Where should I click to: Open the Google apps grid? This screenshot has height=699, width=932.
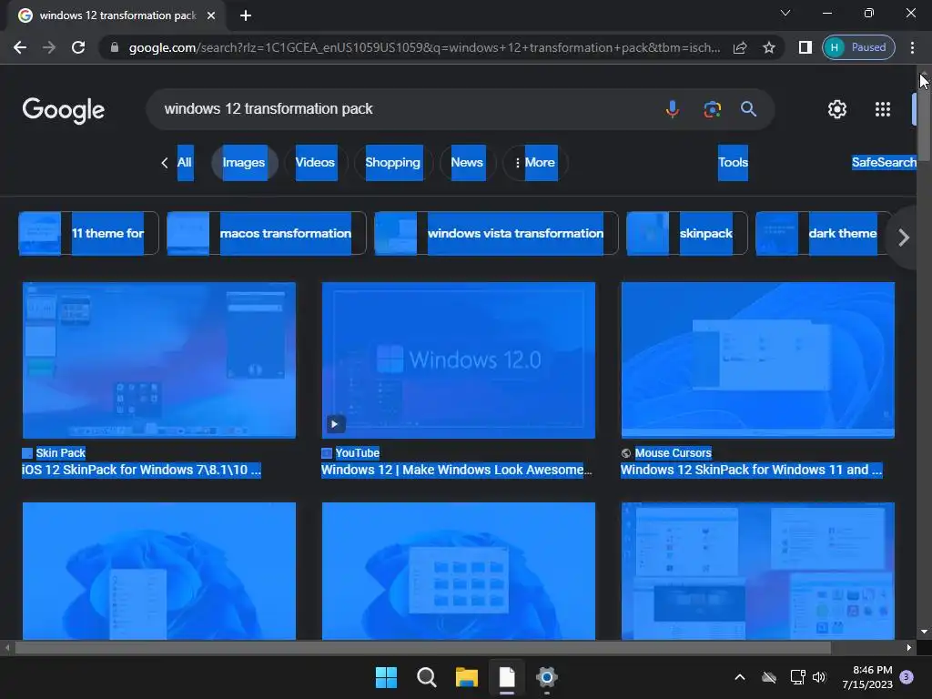(883, 109)
